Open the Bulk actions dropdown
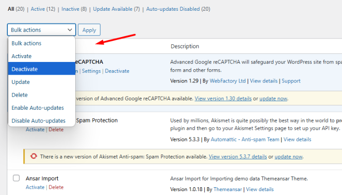 pyautogui.click(x=42, y=30)
